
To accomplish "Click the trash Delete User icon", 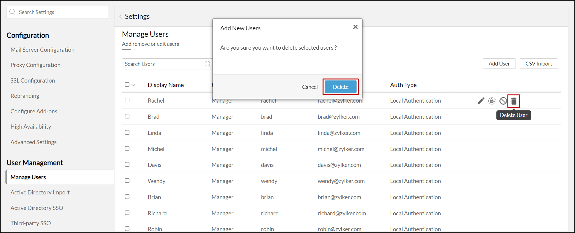I will pos(514,101).
